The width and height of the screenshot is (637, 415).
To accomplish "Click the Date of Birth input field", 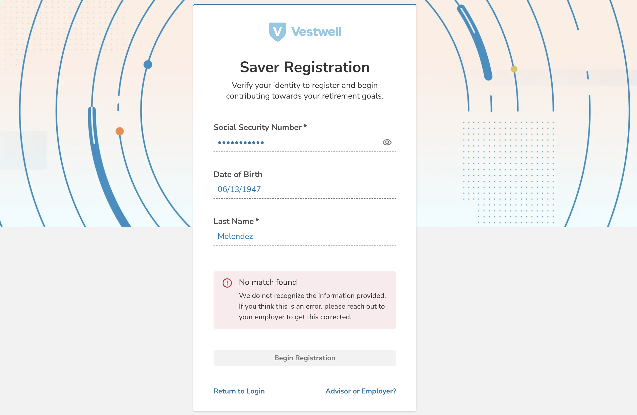I will point(304,189).
